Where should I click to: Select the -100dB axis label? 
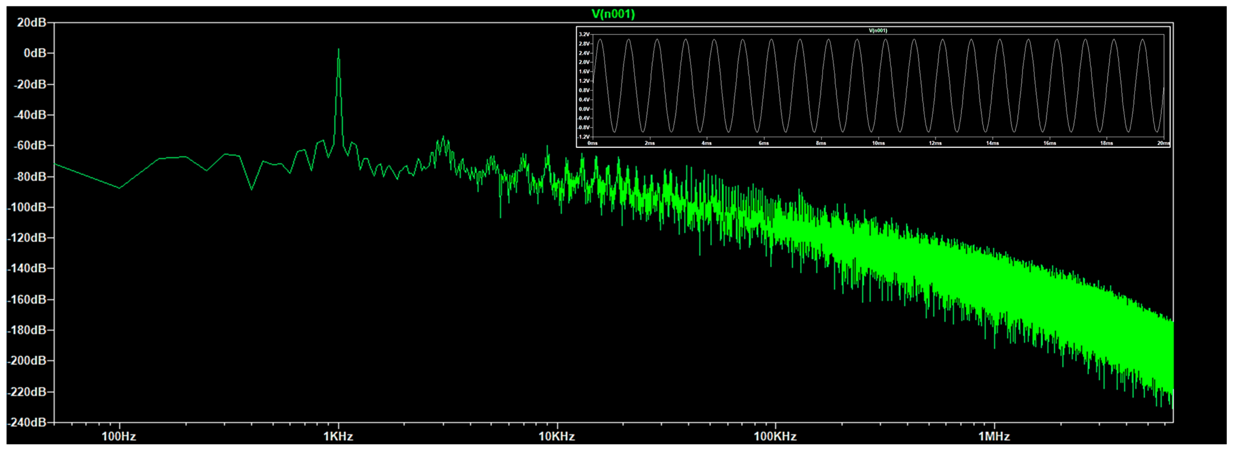tap(27, 207)
